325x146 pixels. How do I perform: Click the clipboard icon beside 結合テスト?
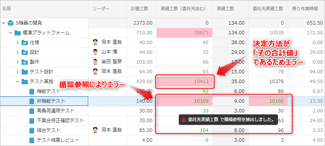[x=31, y=130]
